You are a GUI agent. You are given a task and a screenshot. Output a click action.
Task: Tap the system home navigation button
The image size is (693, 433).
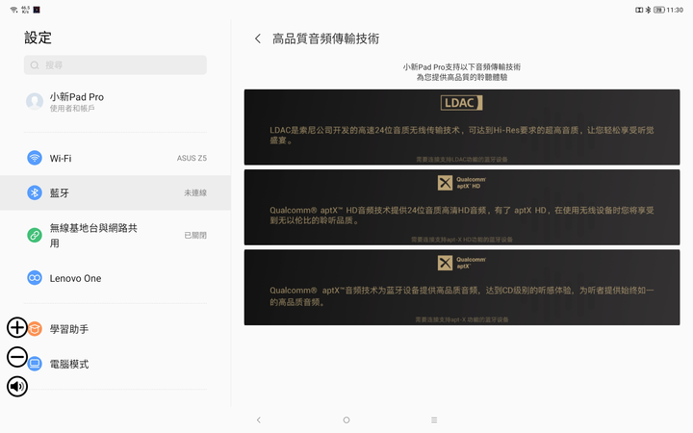[346, 420]
